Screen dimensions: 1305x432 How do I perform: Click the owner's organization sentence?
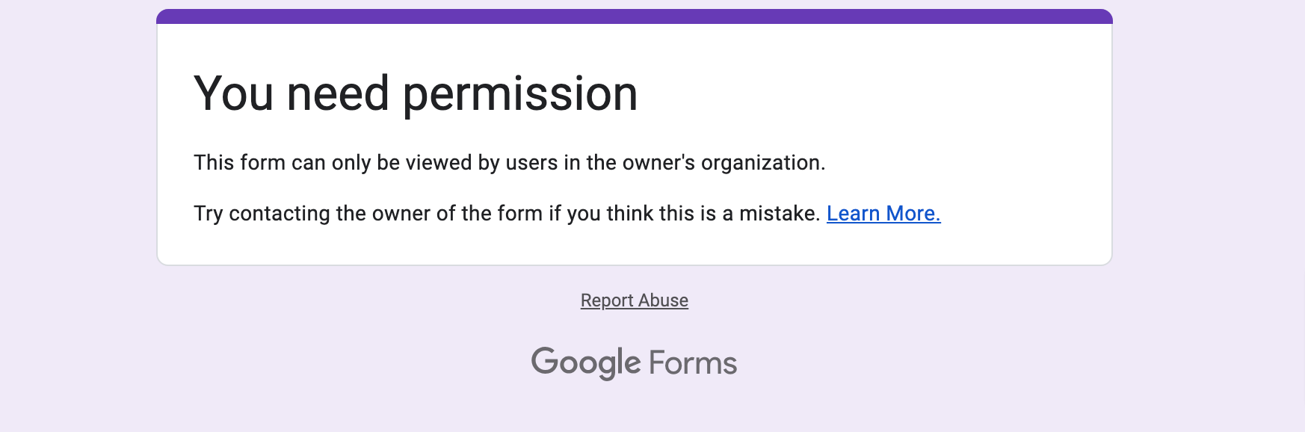click(x=510, y=163)
